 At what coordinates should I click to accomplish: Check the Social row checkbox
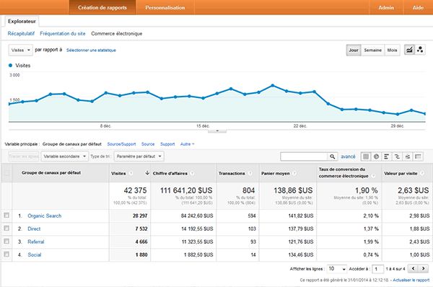(6, 254)
